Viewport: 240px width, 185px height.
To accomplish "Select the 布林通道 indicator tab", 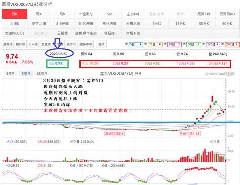I will point(109,24).
